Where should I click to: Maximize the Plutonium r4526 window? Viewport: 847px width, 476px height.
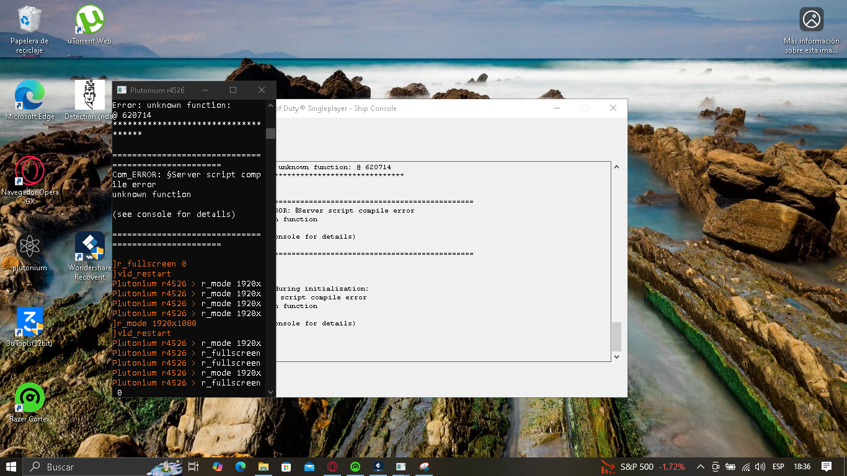(x=233, y=90)
